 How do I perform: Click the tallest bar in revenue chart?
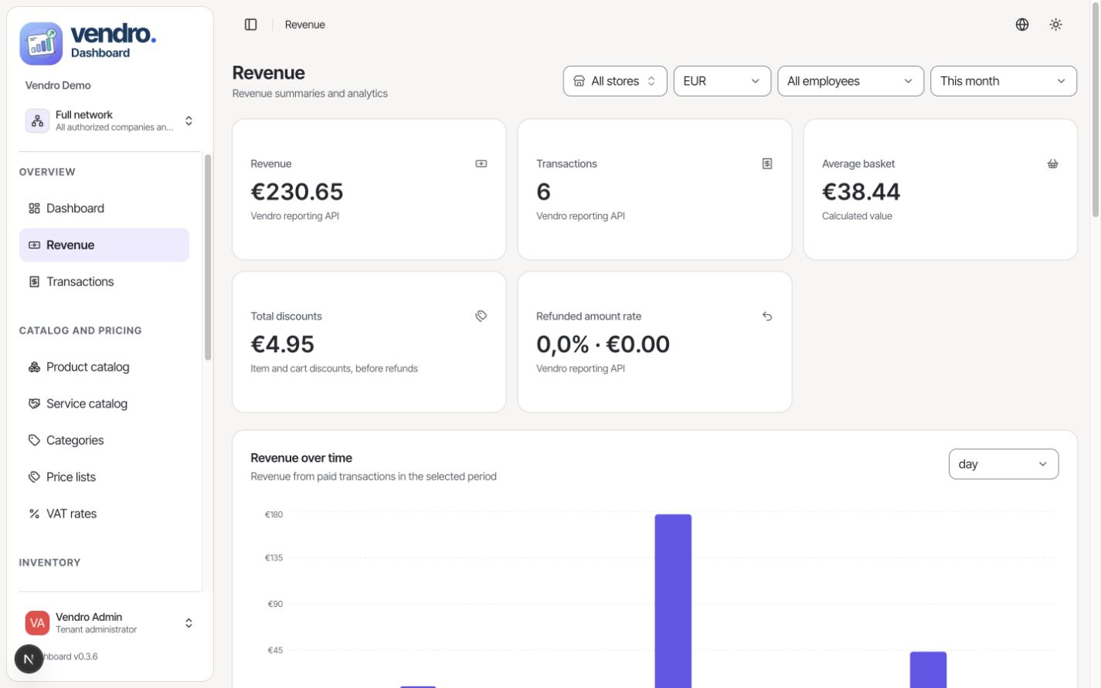(673, 601)
